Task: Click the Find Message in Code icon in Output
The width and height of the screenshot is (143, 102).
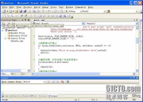Action: pos(48,82)
